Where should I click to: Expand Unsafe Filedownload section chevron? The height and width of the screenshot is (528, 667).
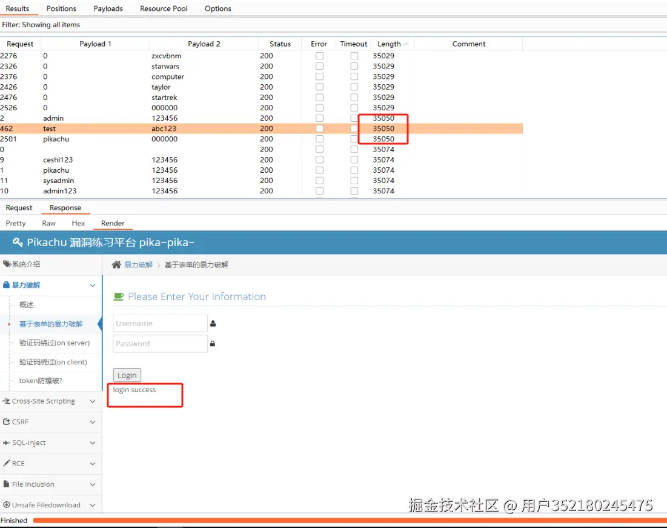click(x=92, y=505)
